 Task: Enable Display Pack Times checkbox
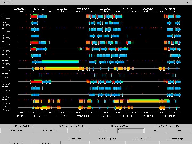(x=14, y=126)
